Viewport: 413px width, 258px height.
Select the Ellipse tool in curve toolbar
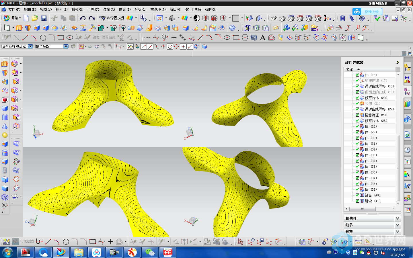click(x=227, y=38)
